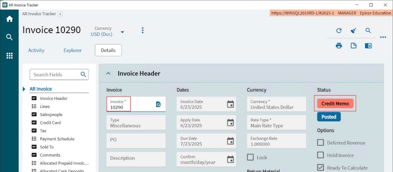The height and width of the screenshot is (172, 393).
Task: Select the Details tab
Action: (x=108, y=50)
